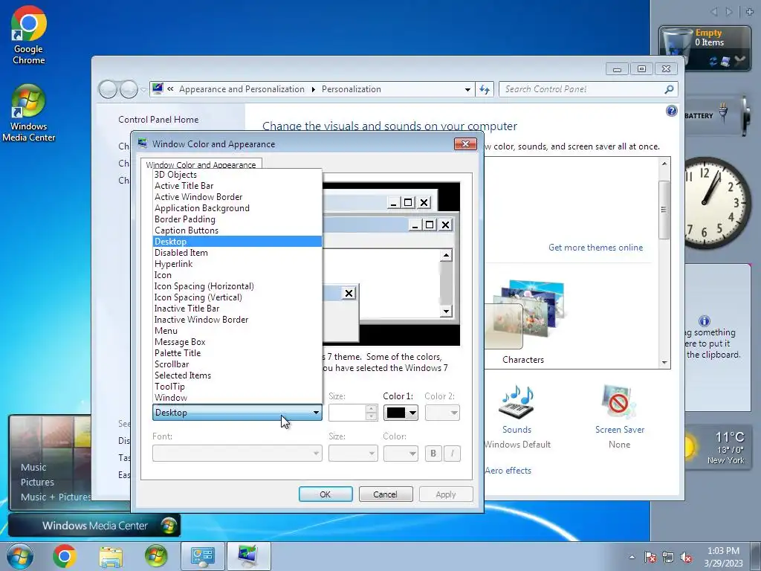Screen dimensions: 761x571
Task: Select Window at list bottom
Action: [x=237, y=399]
